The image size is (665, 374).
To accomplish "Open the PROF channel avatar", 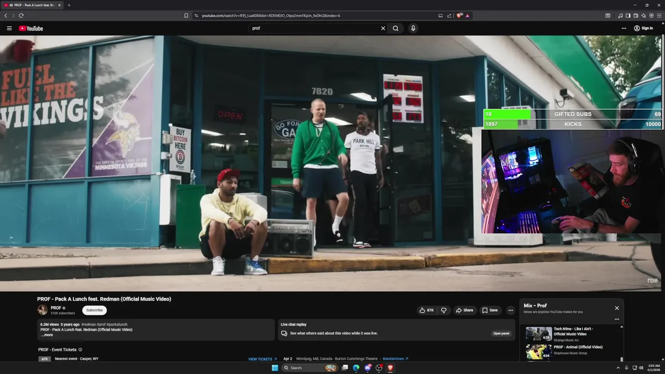I will [x=43, y=310].
